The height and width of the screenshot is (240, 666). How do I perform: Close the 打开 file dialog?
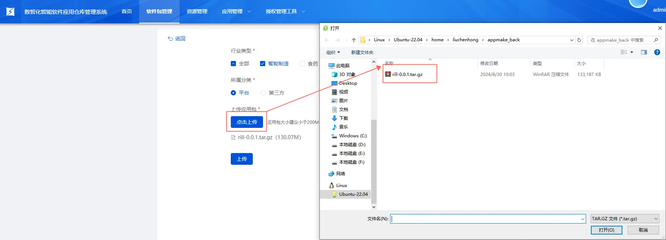point(660,28)
